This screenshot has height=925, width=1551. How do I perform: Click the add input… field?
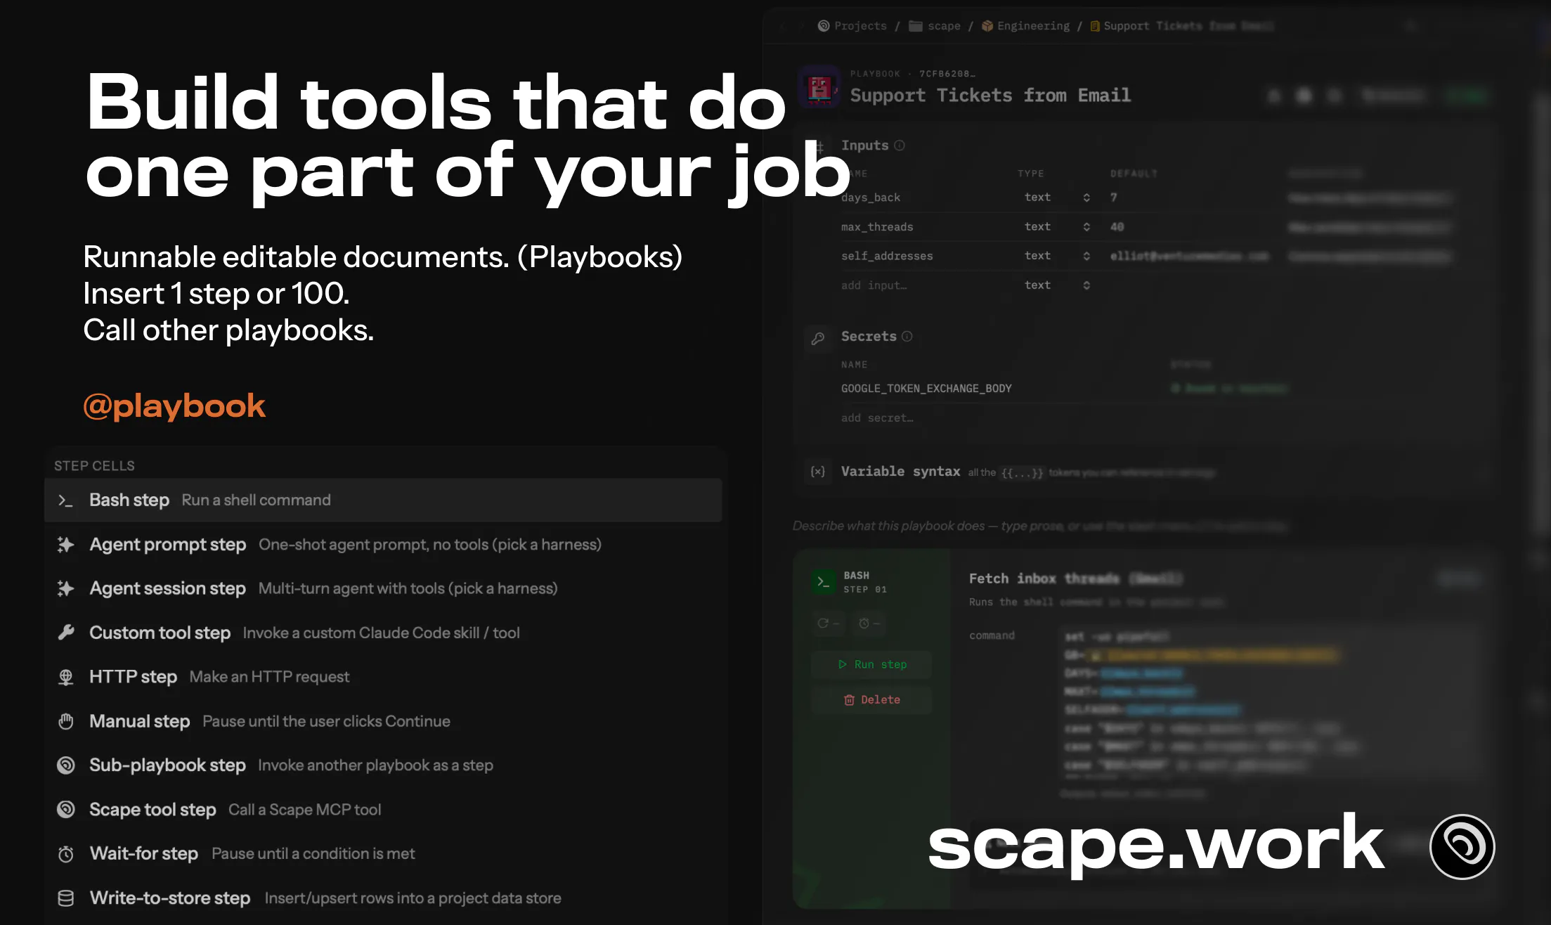874,285
